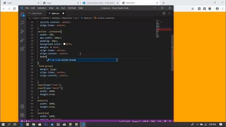Open the editor More Actions ellipsis
The height and width of the screenshot is (127, 226).
(169, 13)
